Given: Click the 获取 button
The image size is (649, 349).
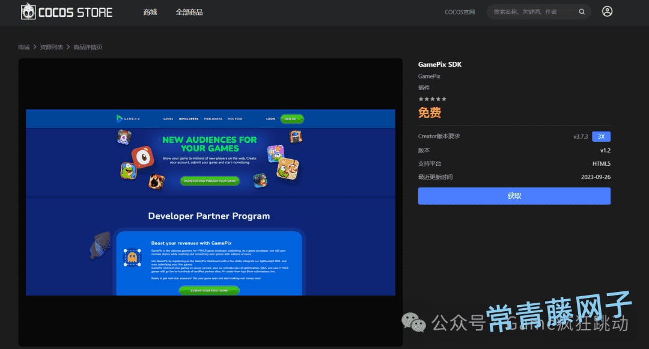Looking at the screenshot, I should [x=514, y=196].
